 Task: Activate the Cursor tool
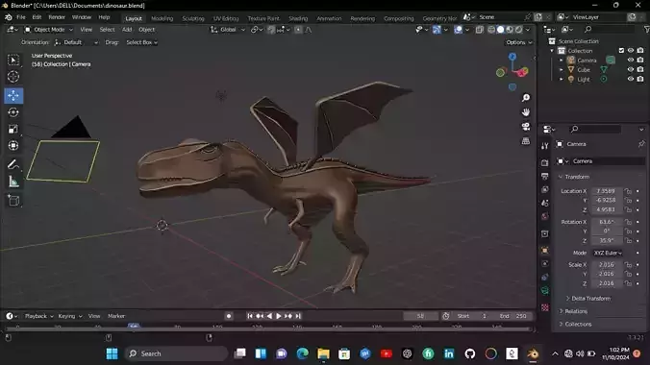(13, 77)
